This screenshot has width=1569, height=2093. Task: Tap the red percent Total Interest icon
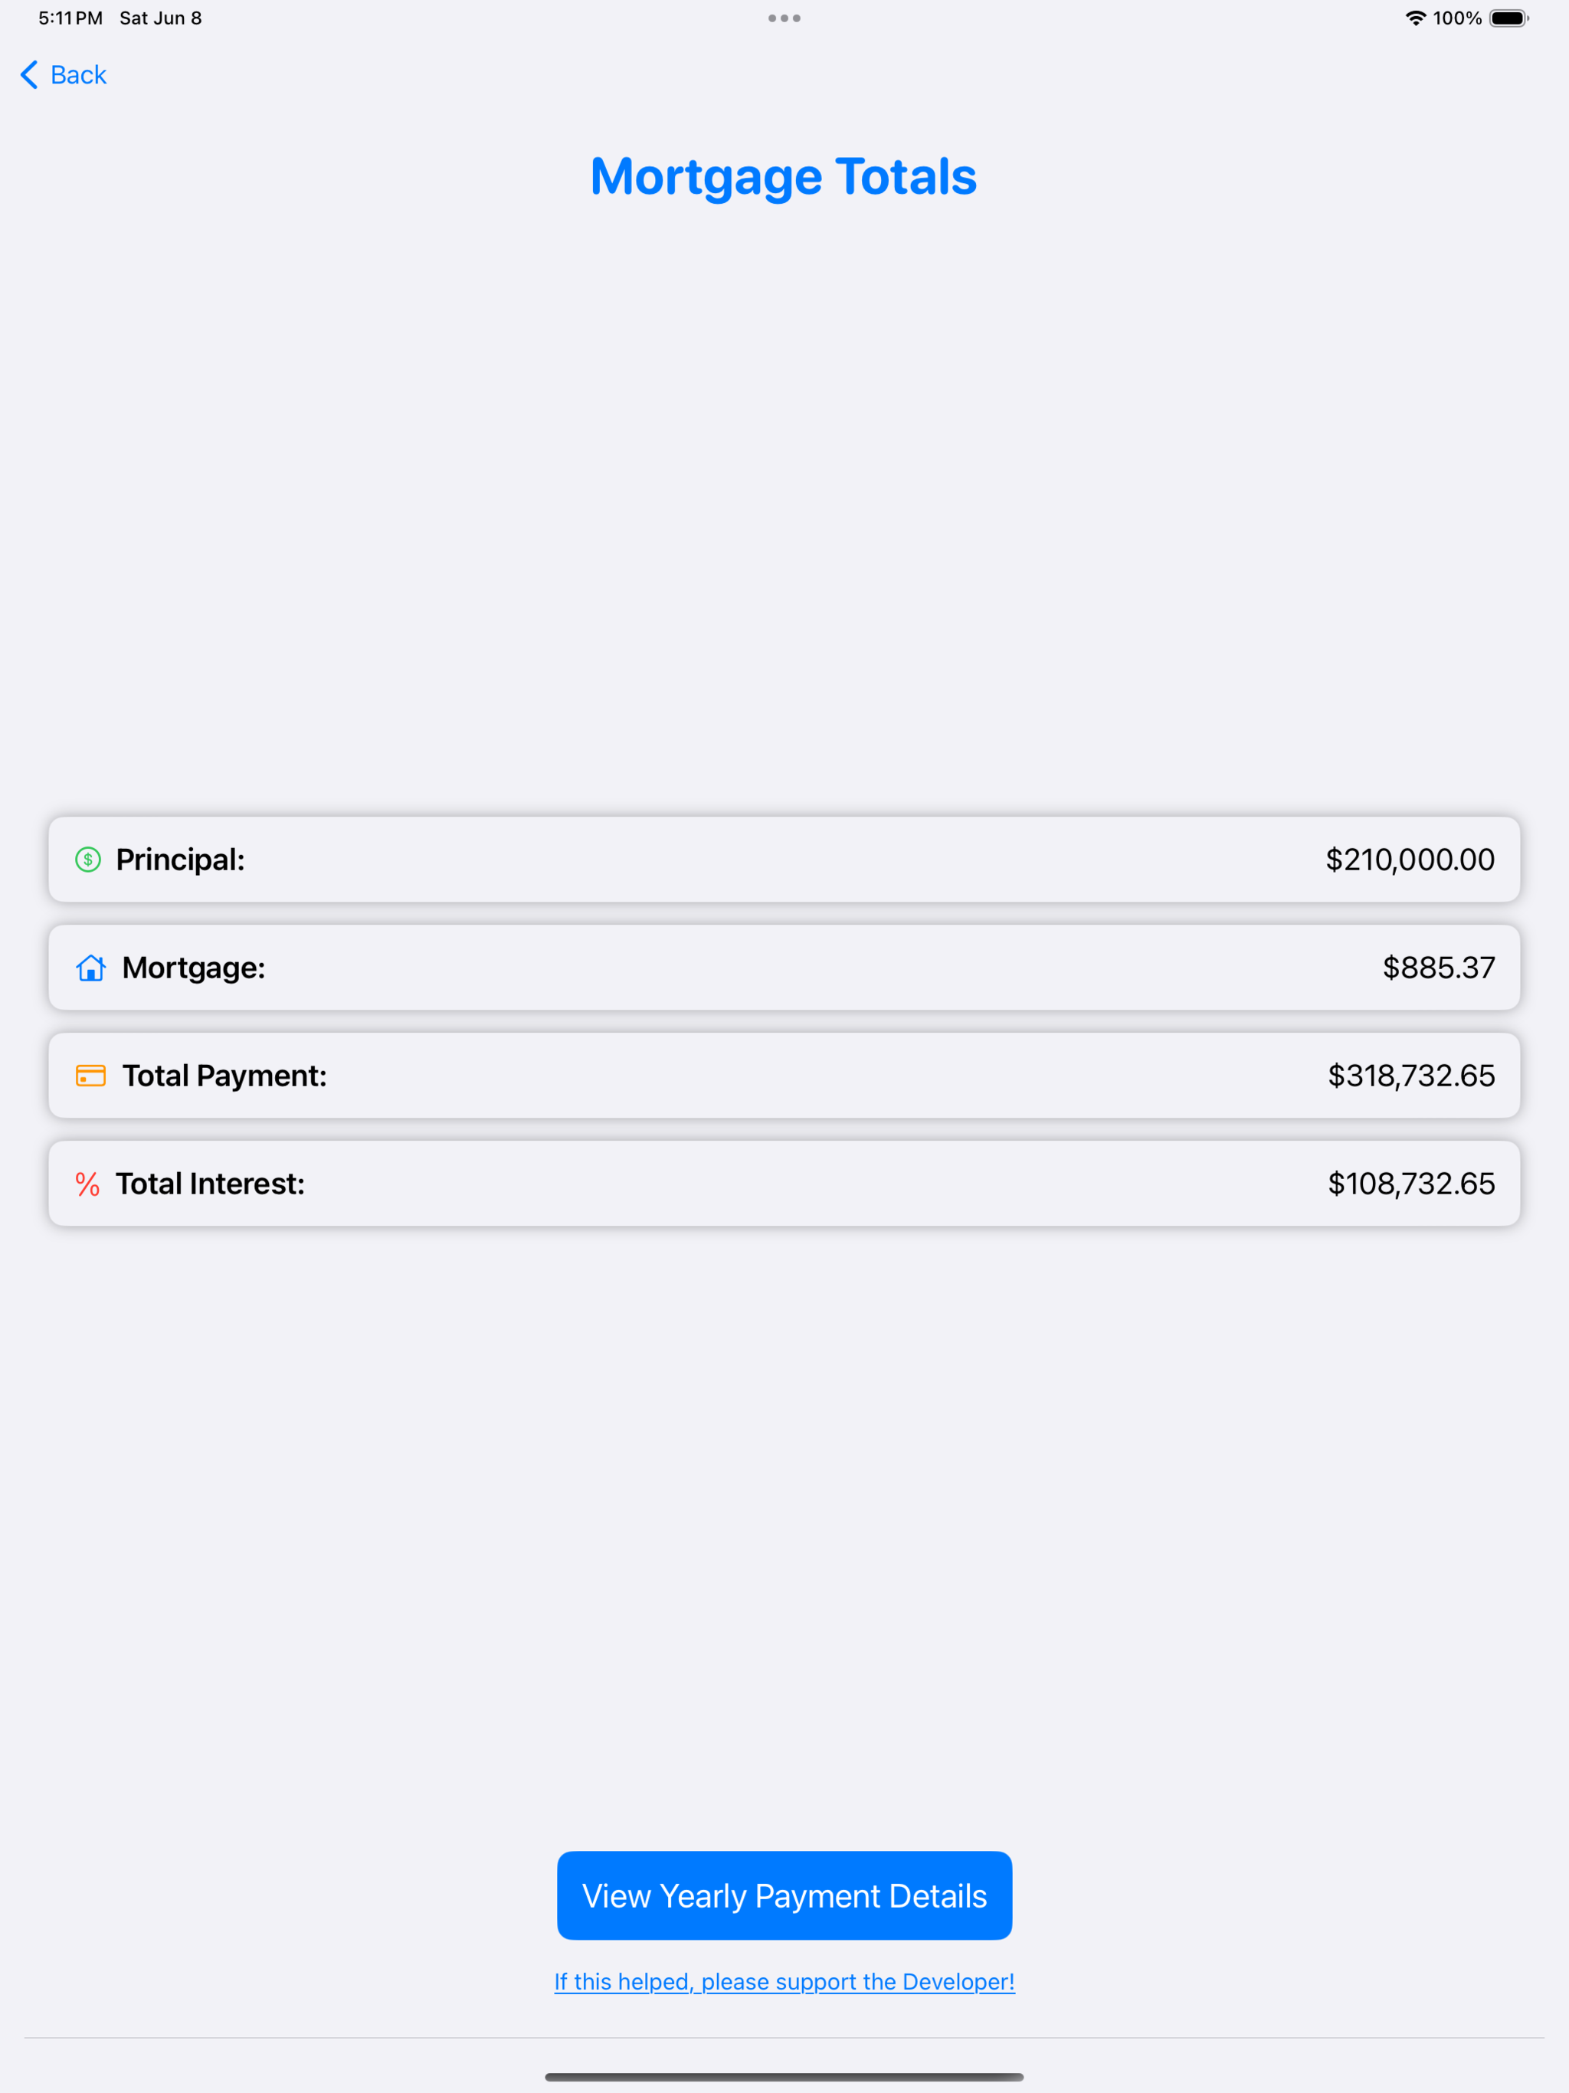(88, 1184)
